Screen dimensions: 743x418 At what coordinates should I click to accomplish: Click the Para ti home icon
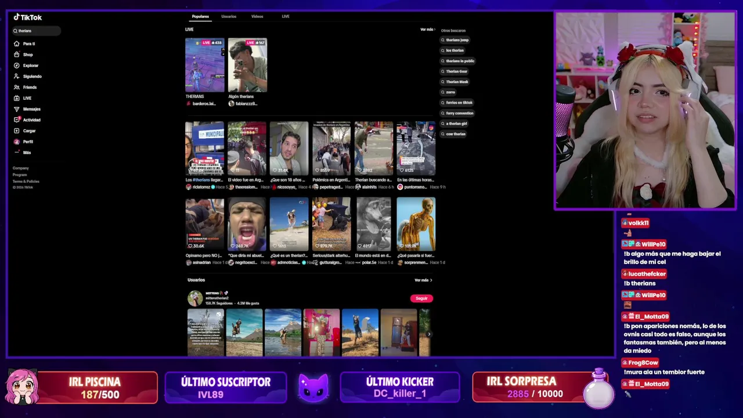tap(17, 44)
